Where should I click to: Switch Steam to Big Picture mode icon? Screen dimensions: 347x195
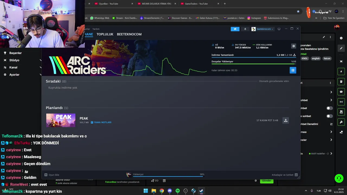[x=279, y=29]
